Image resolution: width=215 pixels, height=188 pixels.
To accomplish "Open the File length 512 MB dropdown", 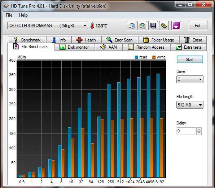I will [190, 105].
